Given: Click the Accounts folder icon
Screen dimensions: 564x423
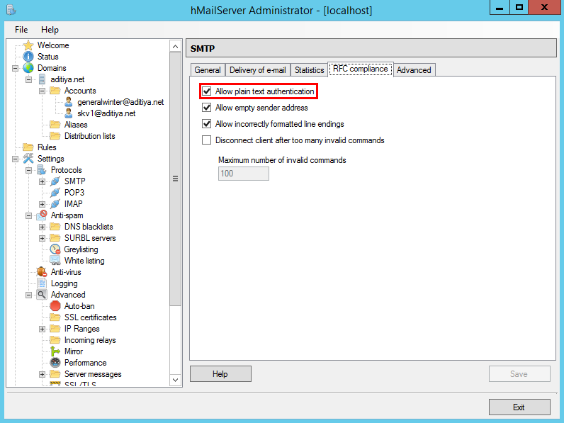Looking at the screenshot, I should coord(55,91).
